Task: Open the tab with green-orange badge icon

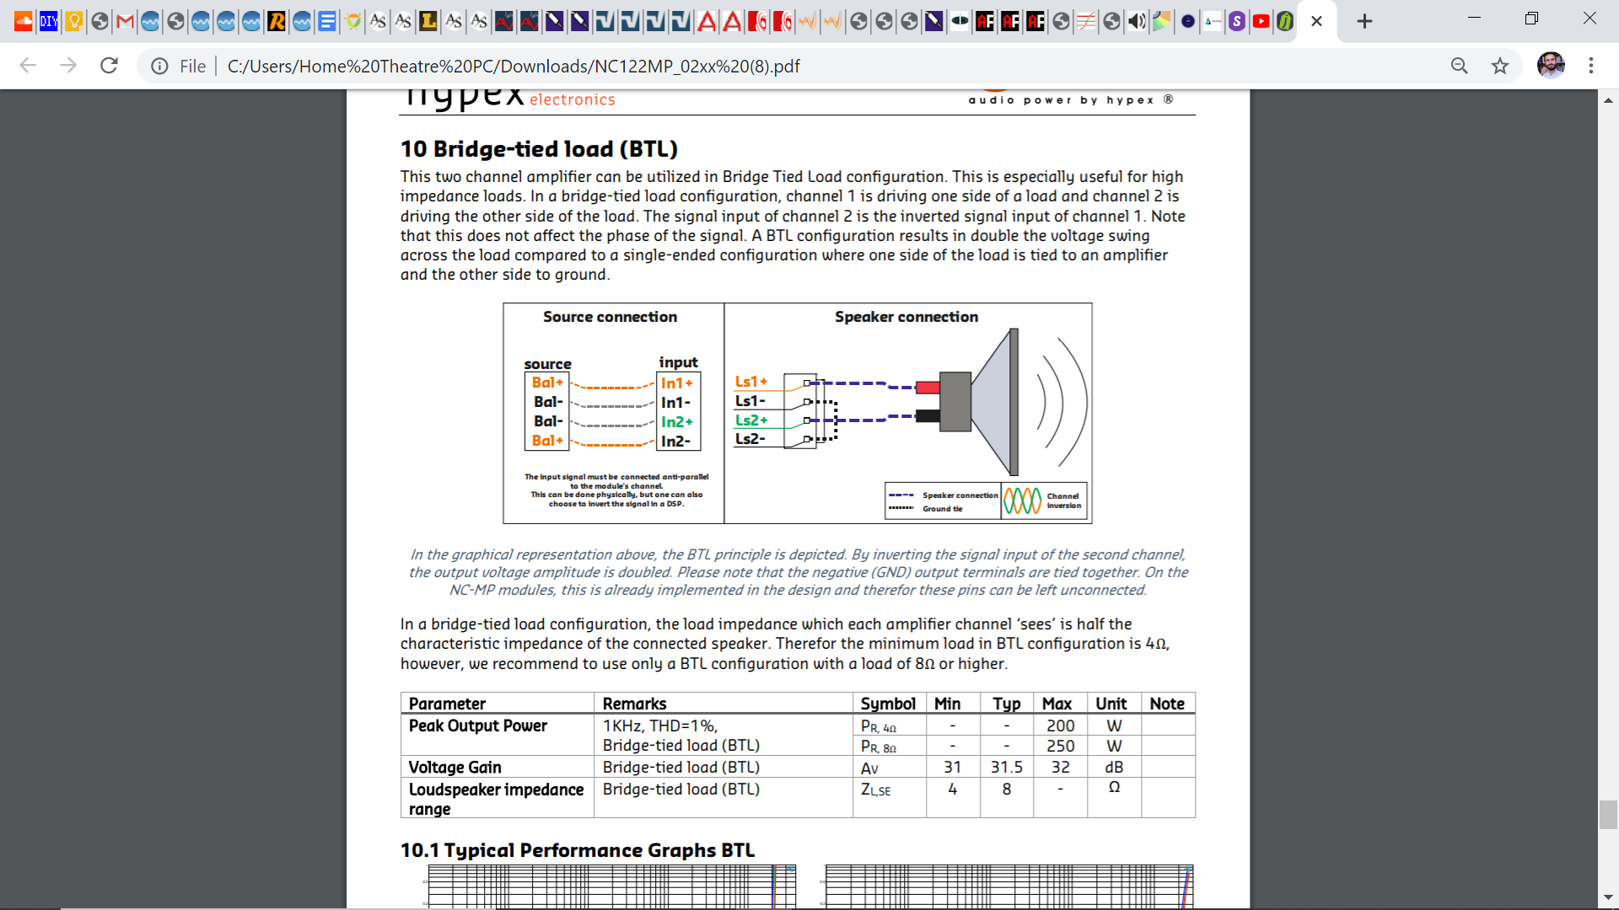Action: click(x=352, y=22)
